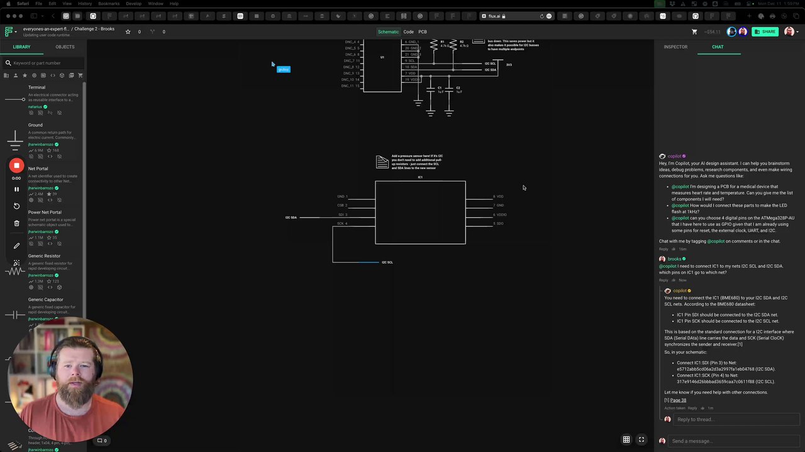Click the confetti effects icon in recorder

click(16, 262)
